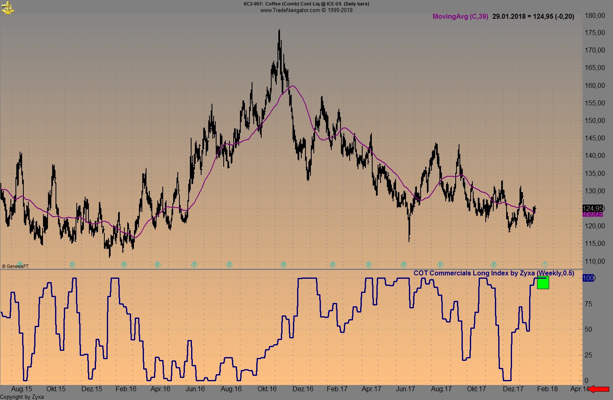
Task: Click the blue 100 COT index value tag
Action: point(588,278)
